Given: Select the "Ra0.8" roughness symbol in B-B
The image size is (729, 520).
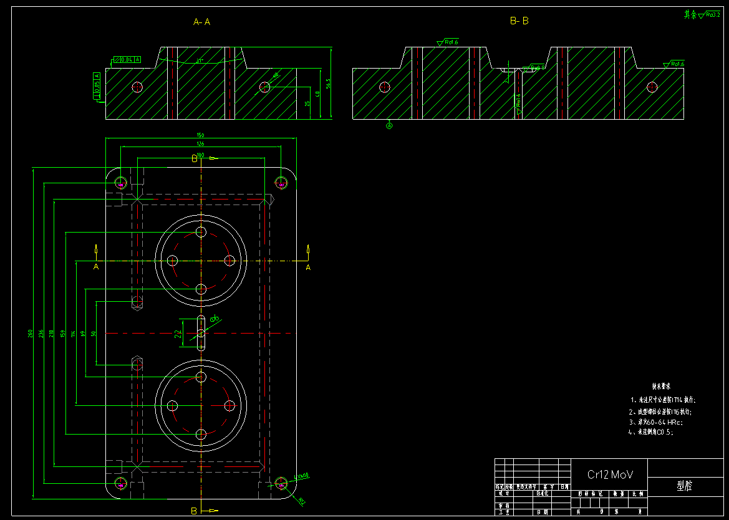Looking at the screenshot, I should coord(533,69).
